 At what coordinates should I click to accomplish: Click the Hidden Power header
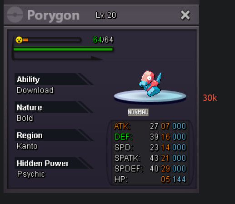43,163
